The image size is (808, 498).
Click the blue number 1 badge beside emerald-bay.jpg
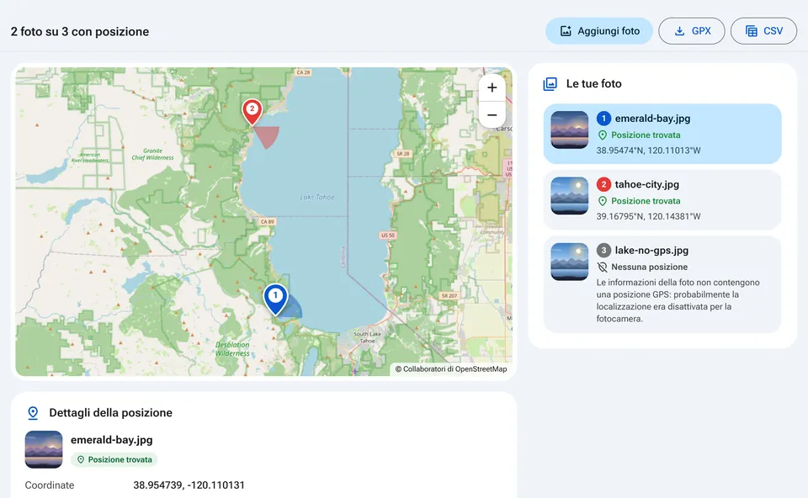click(604, 119)
